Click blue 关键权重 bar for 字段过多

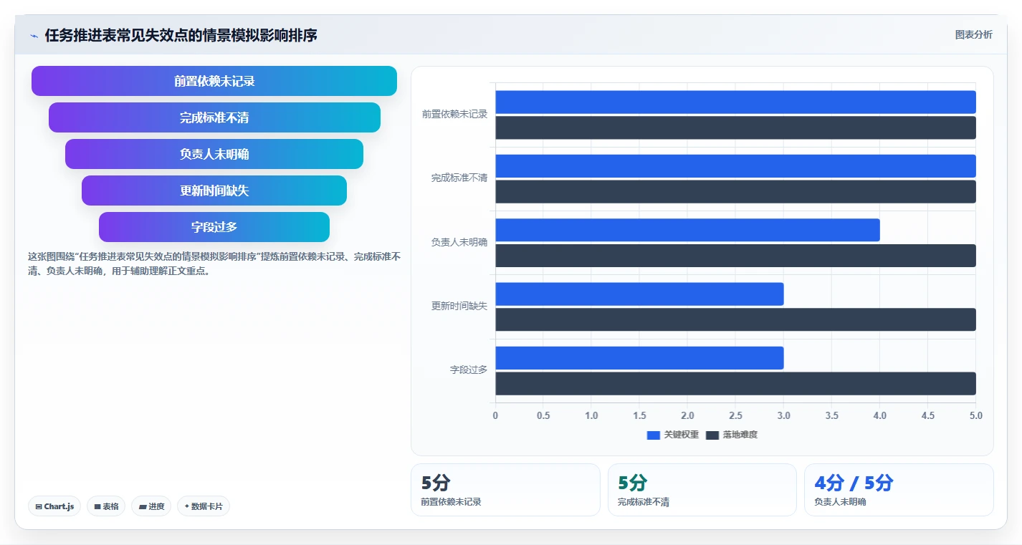(639, 358)
